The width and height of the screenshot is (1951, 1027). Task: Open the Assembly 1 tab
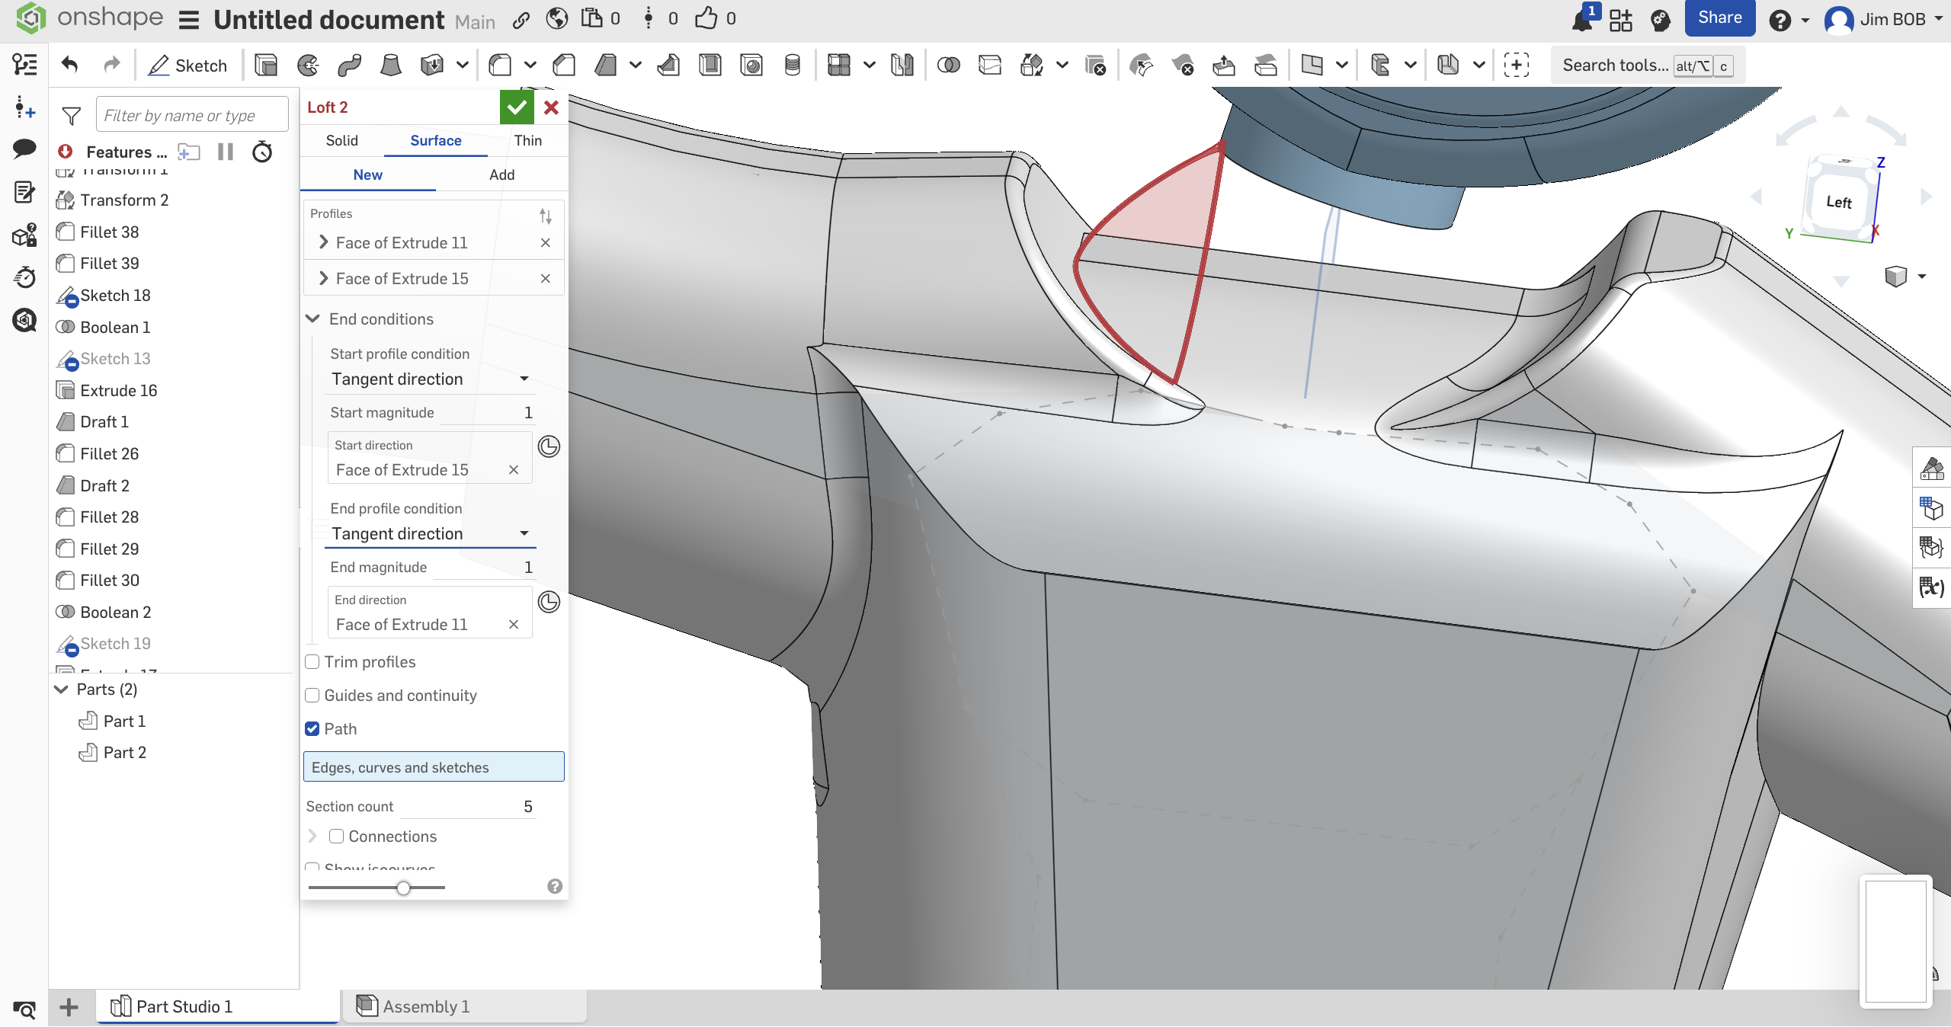pos(425,1006)
